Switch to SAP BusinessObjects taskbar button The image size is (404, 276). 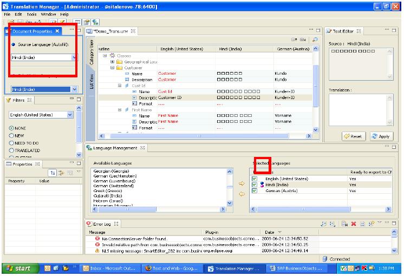point(296,268)
